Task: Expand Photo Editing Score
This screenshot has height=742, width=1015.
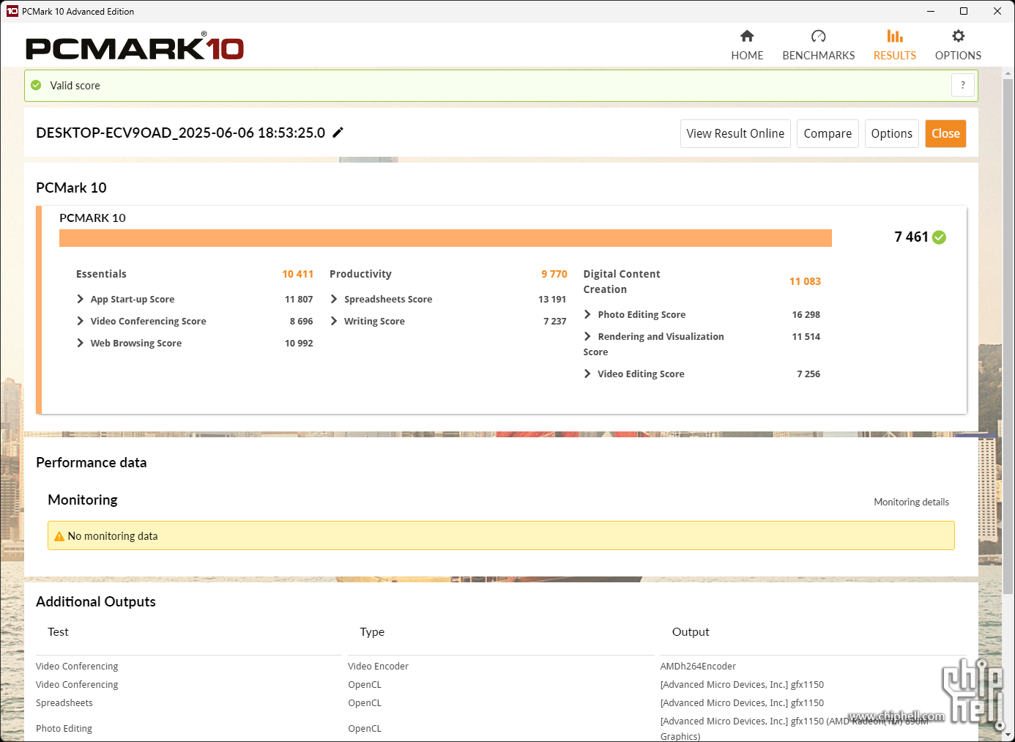Action: point(587,314)
